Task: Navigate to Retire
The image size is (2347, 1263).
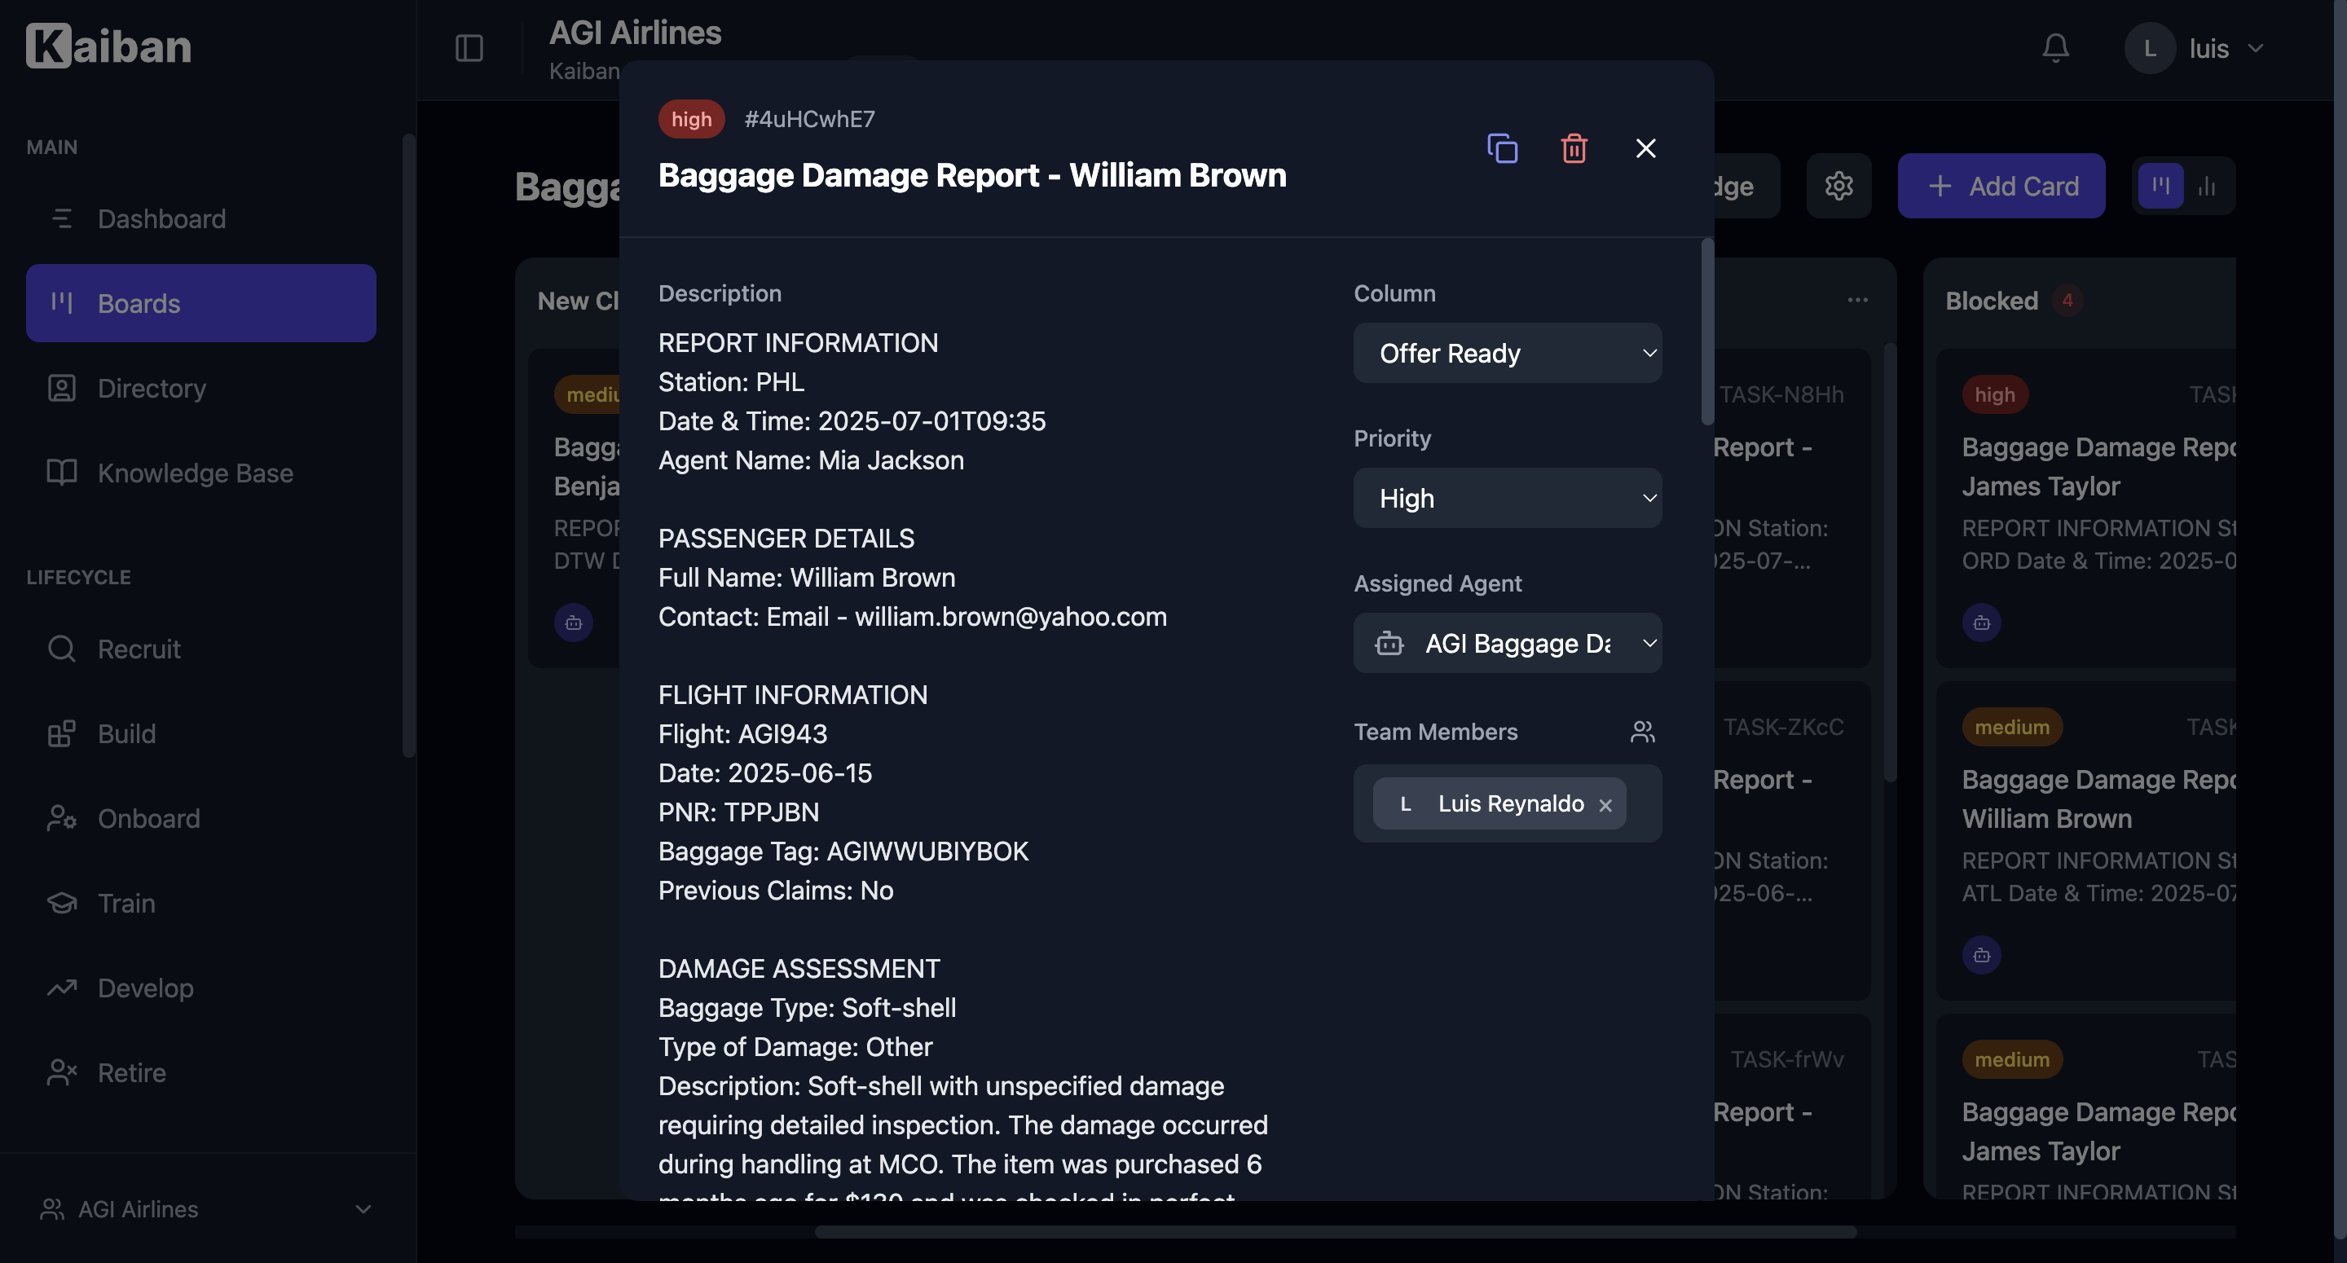Action: 201,1072
